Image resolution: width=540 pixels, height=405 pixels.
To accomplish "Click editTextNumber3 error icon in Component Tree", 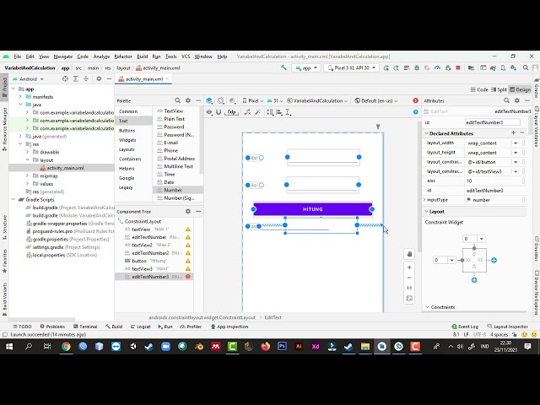I will (x=188, y=277).
